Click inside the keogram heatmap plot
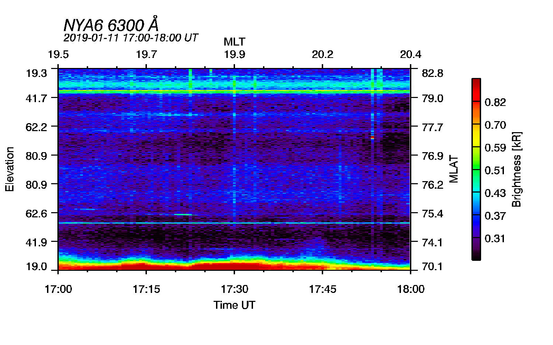The height and width of the screenshot is (345, 553). tap(234, 169)
